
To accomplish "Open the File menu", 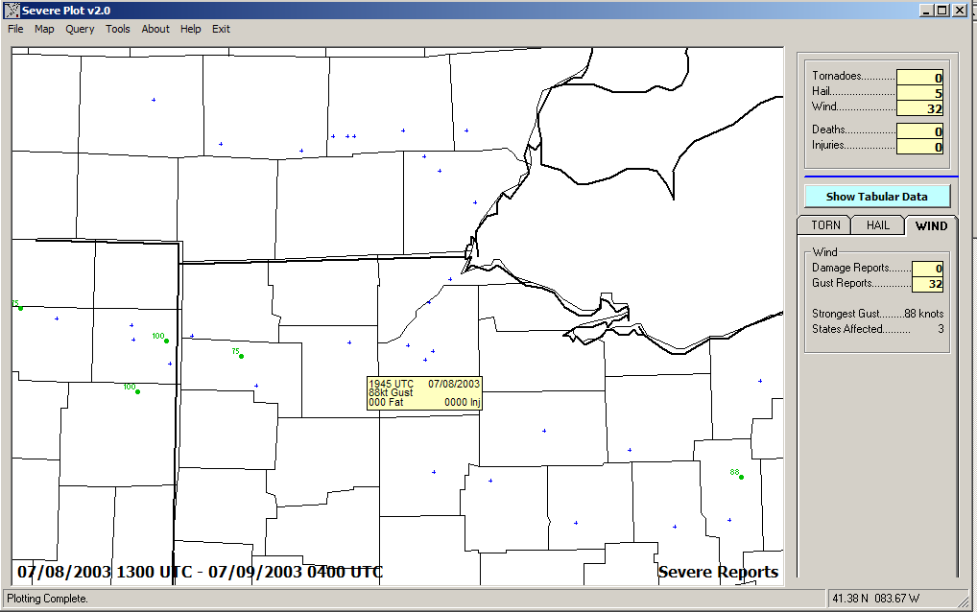I will [15, 29].
